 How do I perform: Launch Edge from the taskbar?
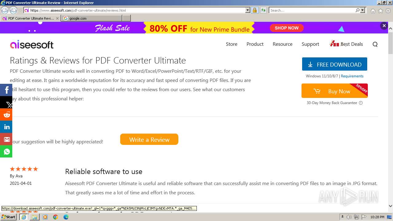point(66,217)
